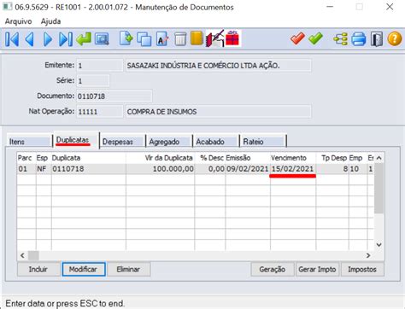
Task: Jump to the last record
Action: pos(66,39)
